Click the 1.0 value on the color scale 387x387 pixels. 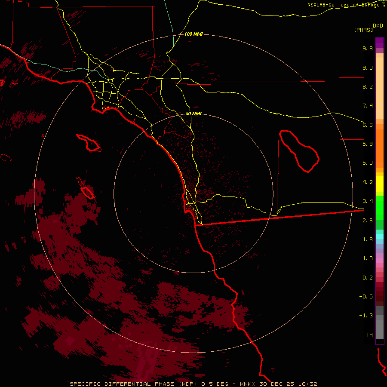tap(368, 258)
